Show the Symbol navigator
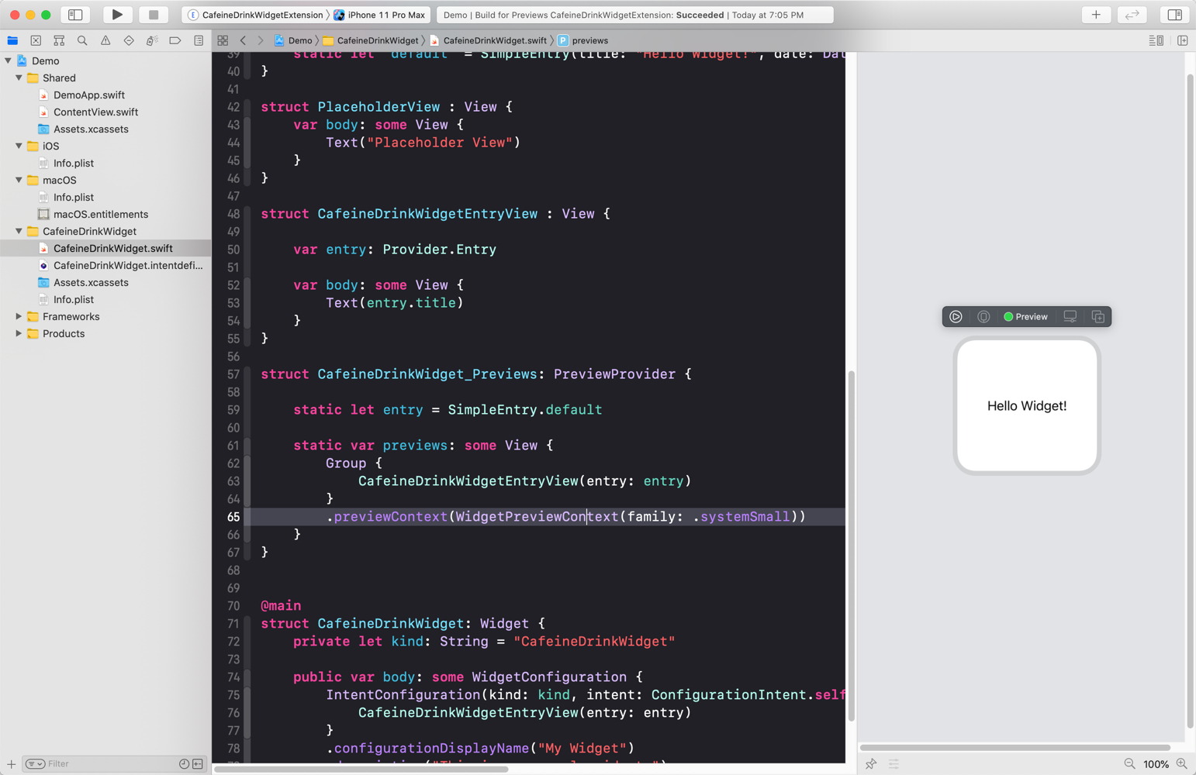The image size is (1196, 775). 59,40
